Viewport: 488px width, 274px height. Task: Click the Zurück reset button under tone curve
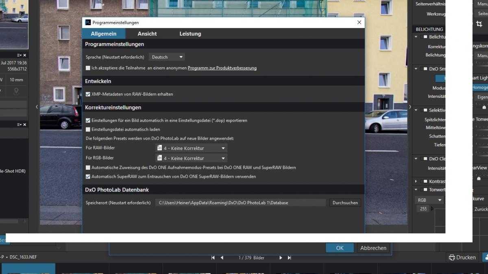(x=481, y=209)
